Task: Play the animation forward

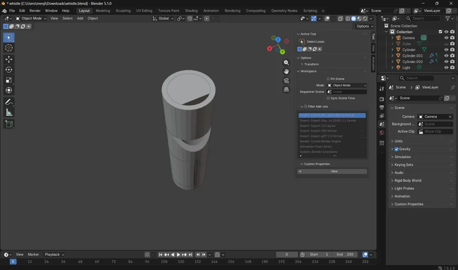Action: [x=179, y=254]
